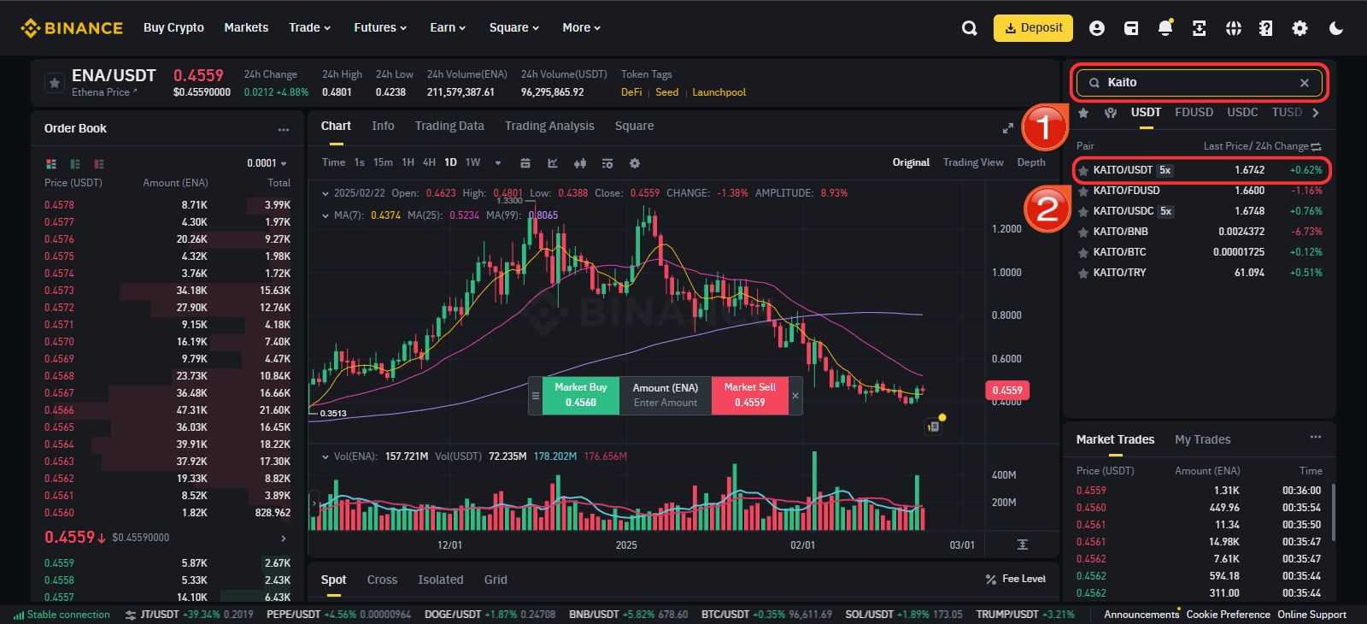Favorite the KAITO/FDUSD pair

click(x=1082, y=191)
